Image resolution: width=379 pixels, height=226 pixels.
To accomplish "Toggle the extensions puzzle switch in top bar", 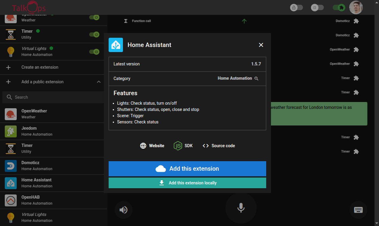I will click(x=339, y=7).
